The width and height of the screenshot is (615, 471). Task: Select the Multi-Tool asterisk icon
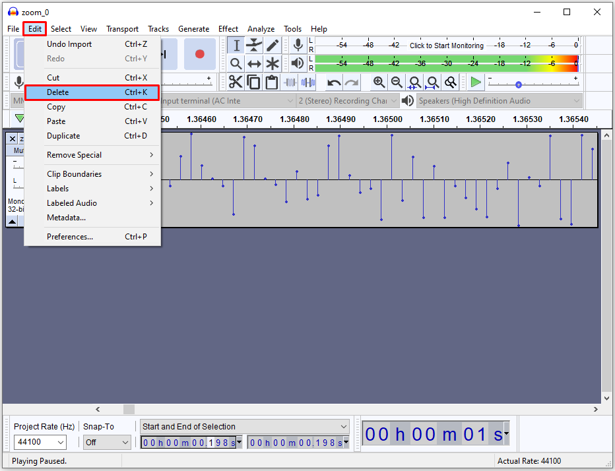click(x=273, y=63)
